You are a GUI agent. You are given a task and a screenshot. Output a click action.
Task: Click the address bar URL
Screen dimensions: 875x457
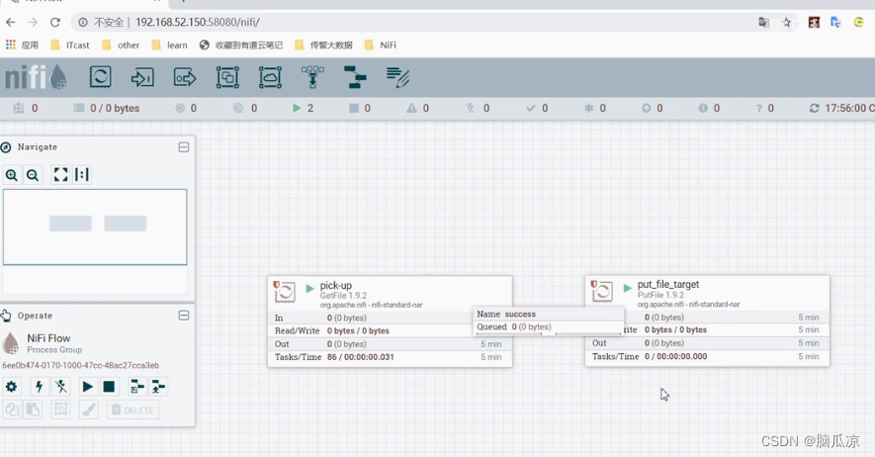point(197,23)
